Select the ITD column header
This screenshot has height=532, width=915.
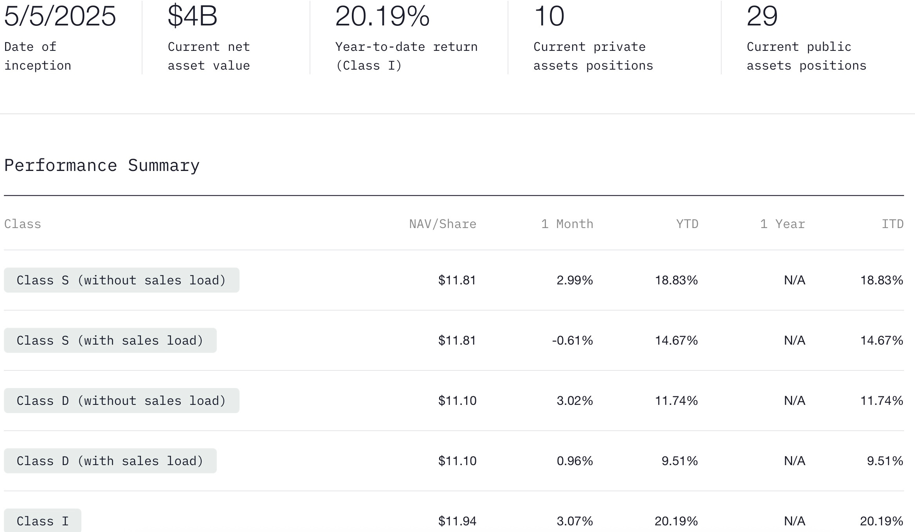pyautogui.click(x=892, y=224)
